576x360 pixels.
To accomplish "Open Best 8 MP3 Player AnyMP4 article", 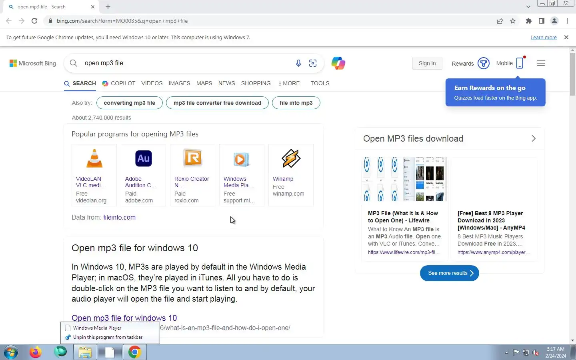I will tap(491, 220).
